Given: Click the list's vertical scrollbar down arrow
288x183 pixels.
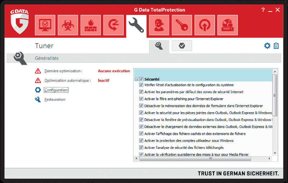Looking at the screenshot, I should pos(275,153).
